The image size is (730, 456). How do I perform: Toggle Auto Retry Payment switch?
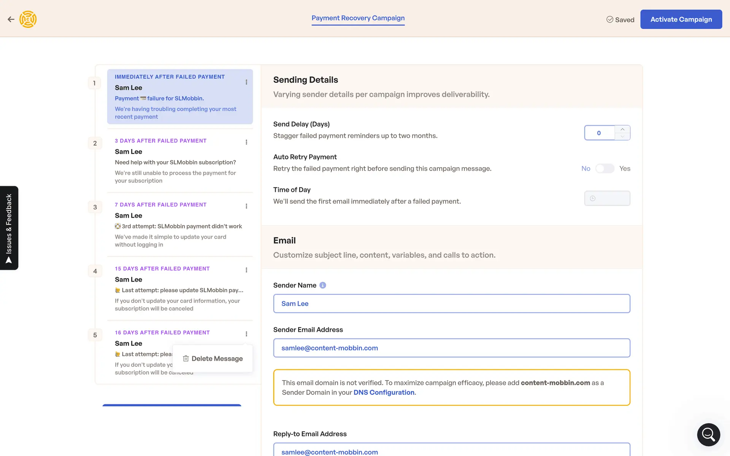(x=605, y=168)
